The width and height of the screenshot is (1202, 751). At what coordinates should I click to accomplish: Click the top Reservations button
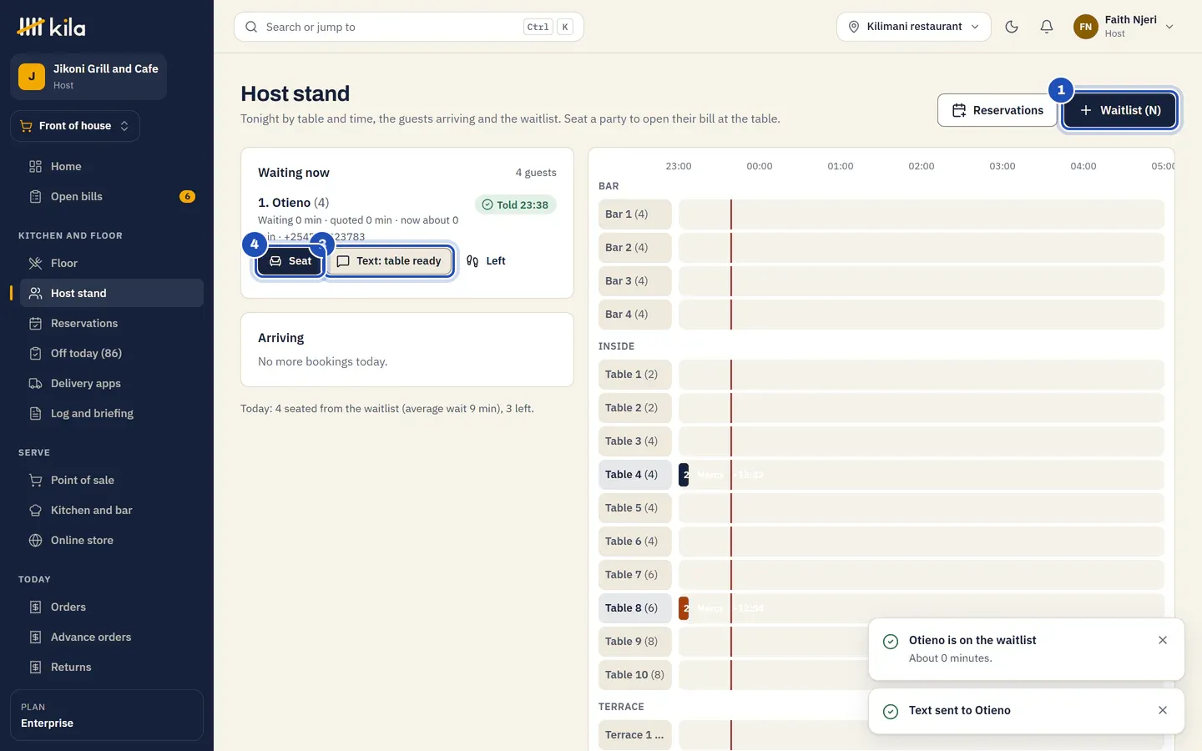tap(997, 110)
